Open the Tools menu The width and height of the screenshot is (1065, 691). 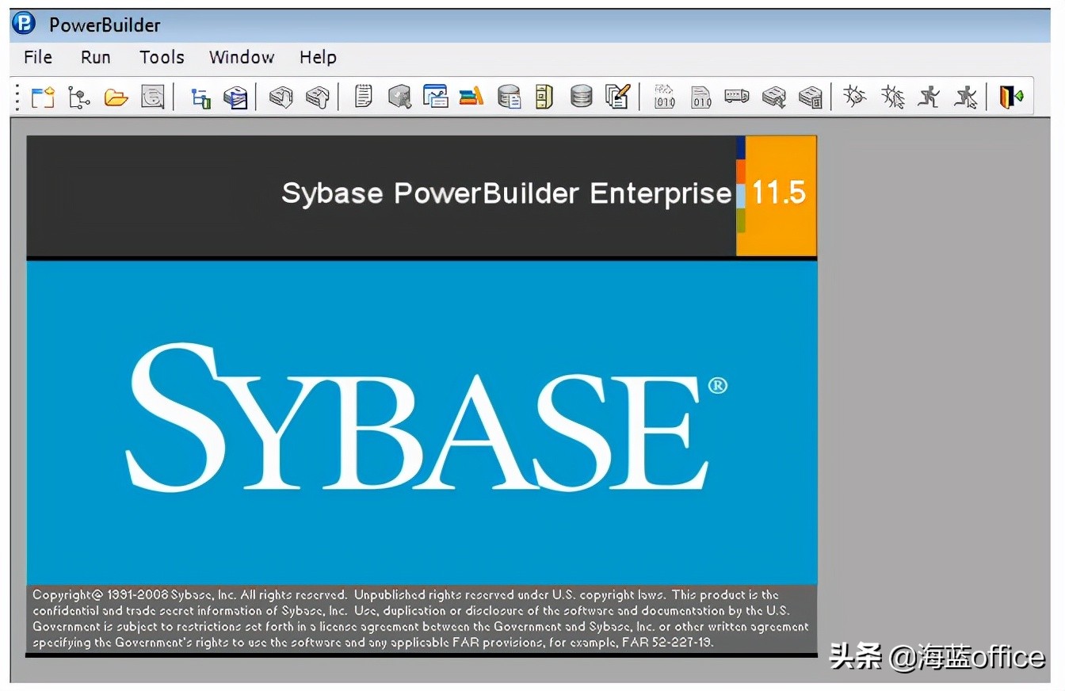[161, 56]
